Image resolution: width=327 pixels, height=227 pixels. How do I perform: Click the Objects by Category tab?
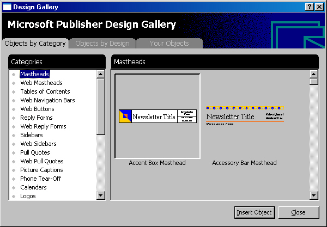pos(35,44)
